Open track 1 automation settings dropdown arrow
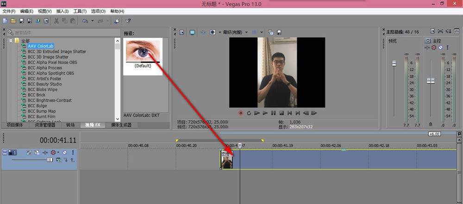463x204 pixels. [58, 153]
